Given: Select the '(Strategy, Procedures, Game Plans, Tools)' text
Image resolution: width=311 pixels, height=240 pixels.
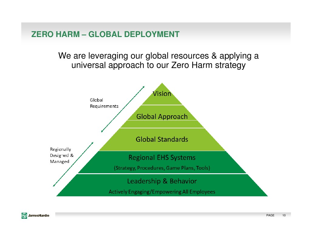Looking at the screenshot, I should pyautogui.click(x=162, y=168).
